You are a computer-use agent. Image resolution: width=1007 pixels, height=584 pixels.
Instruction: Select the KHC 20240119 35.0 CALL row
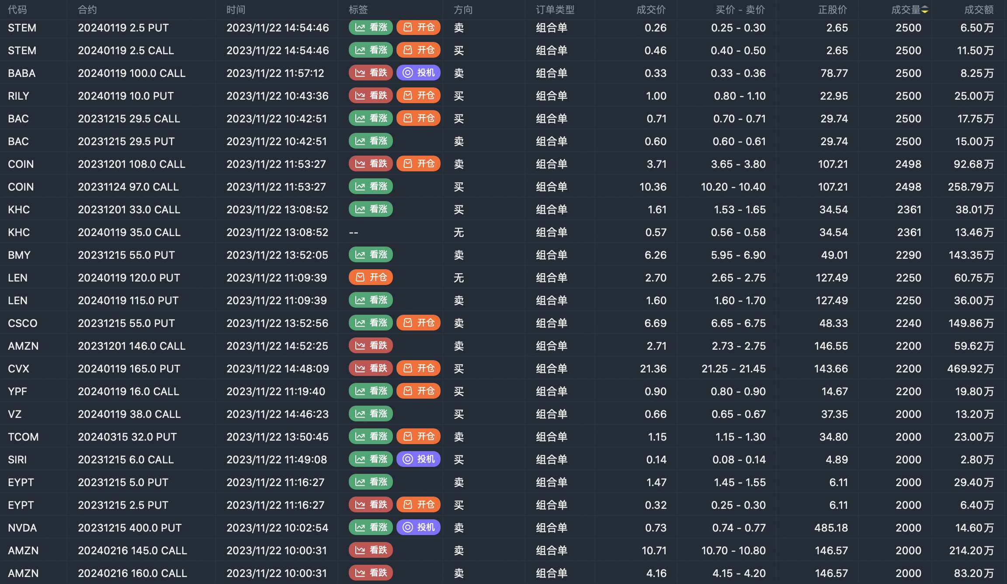pos(129,232)
